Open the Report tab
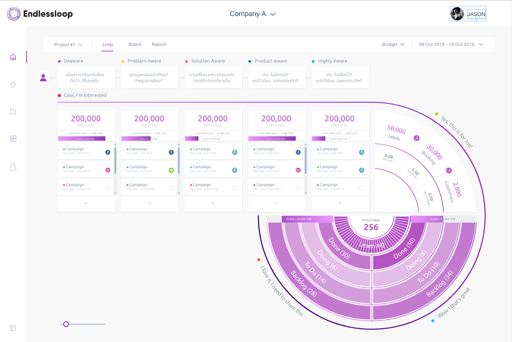Screen dimensions: 512x342 click(x=159, y=44)
